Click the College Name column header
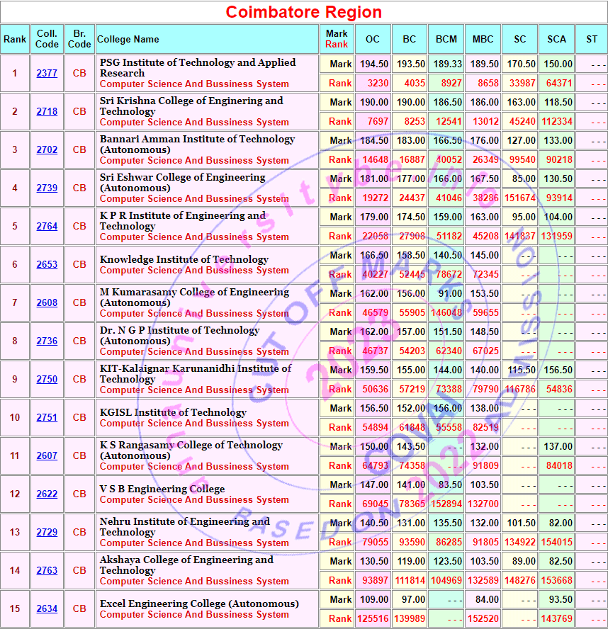 128,40
